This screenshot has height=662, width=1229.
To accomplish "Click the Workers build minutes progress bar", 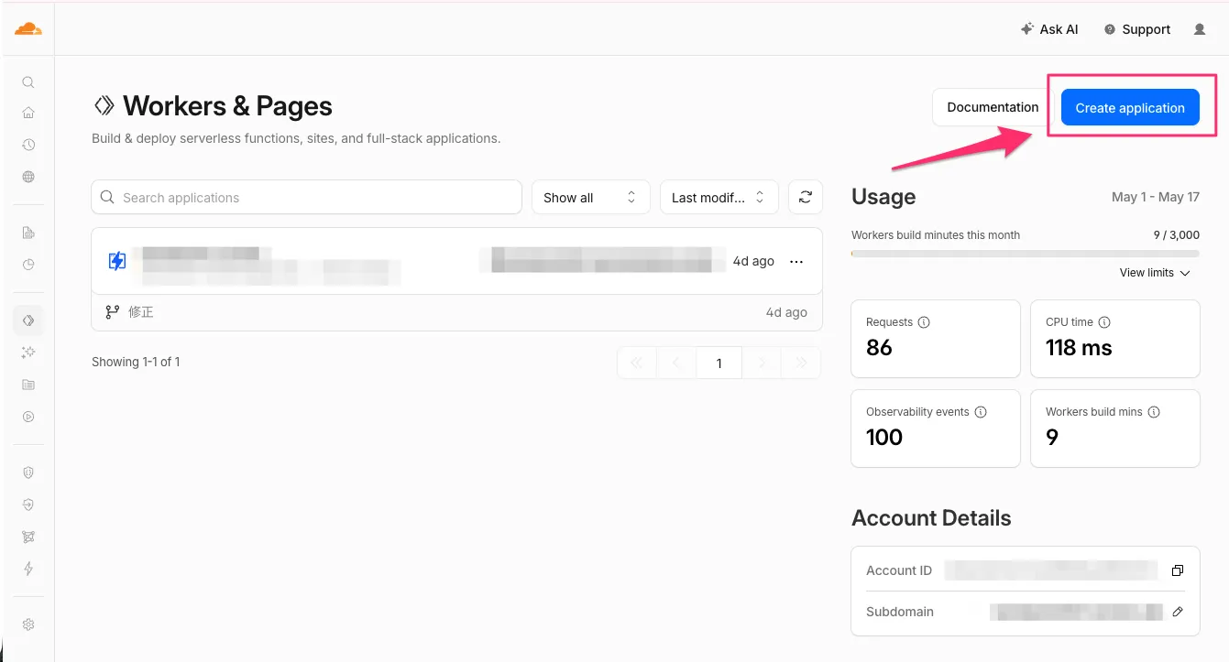I will pos(1026,253).
